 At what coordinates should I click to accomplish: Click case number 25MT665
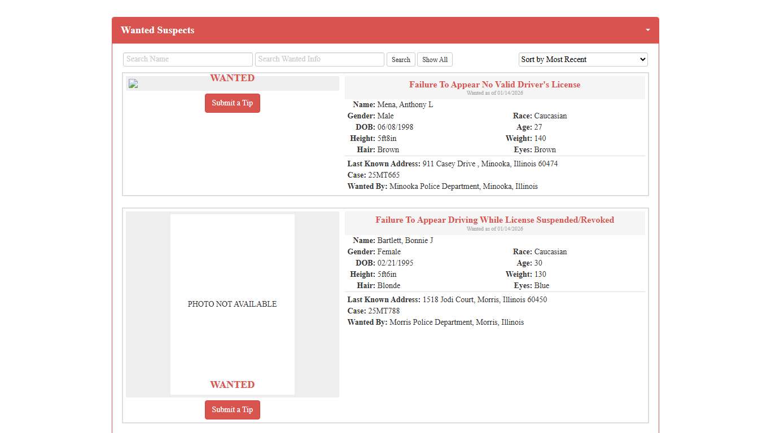(384, 175)
